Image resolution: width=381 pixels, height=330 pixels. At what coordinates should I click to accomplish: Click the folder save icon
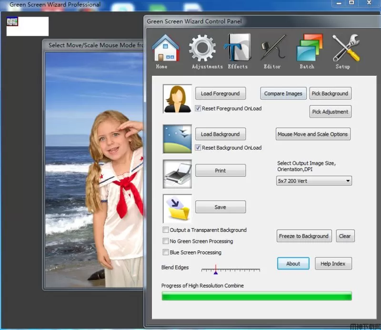pos(177,209)
